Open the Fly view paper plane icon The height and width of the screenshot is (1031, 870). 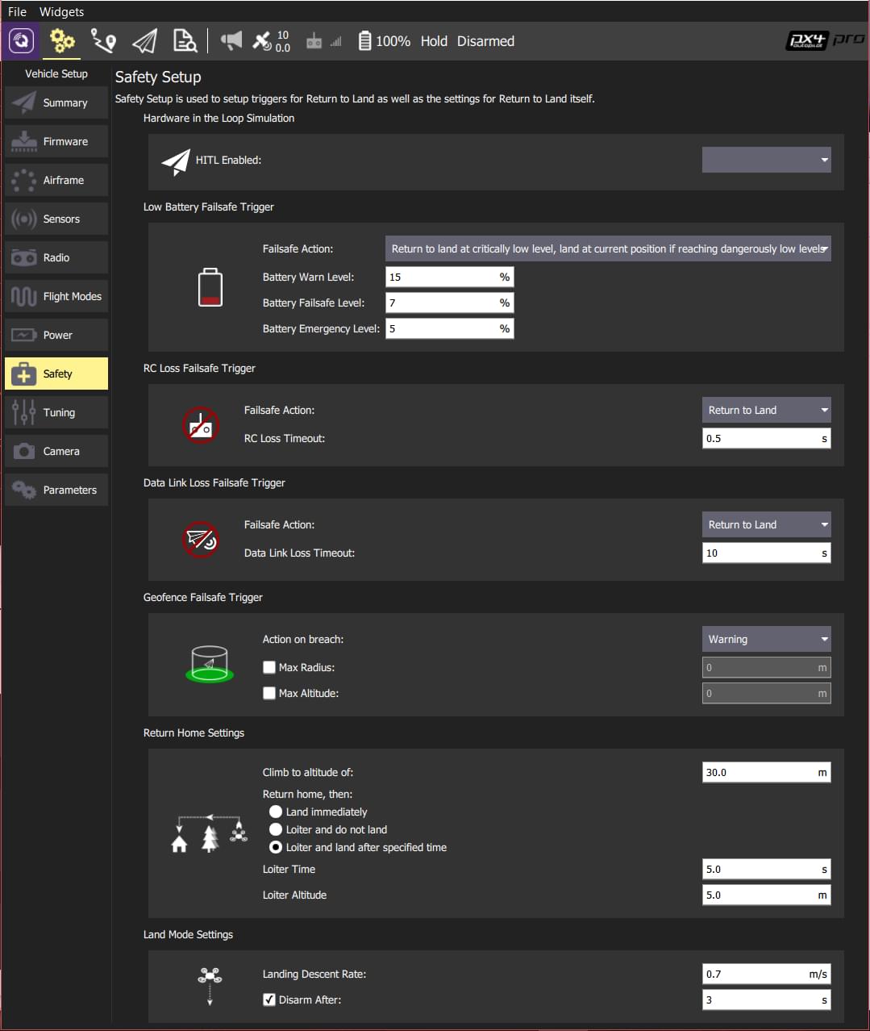coord(144,40)
